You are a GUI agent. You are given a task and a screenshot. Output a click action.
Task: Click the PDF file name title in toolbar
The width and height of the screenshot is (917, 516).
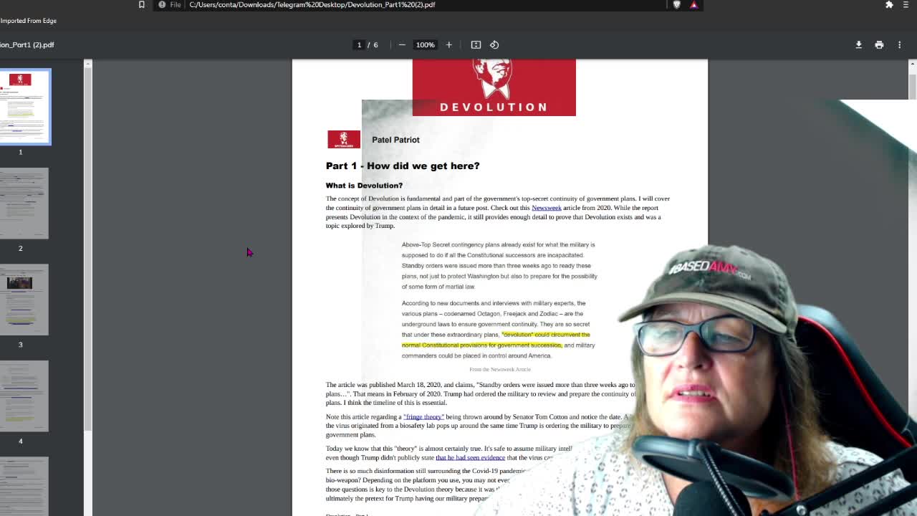pyautogui.click(x=27, y=45)
